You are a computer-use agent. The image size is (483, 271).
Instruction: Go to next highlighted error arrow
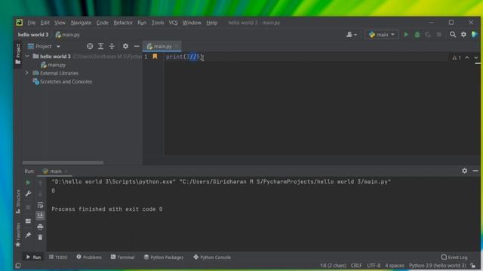click(x=476, y=57)
